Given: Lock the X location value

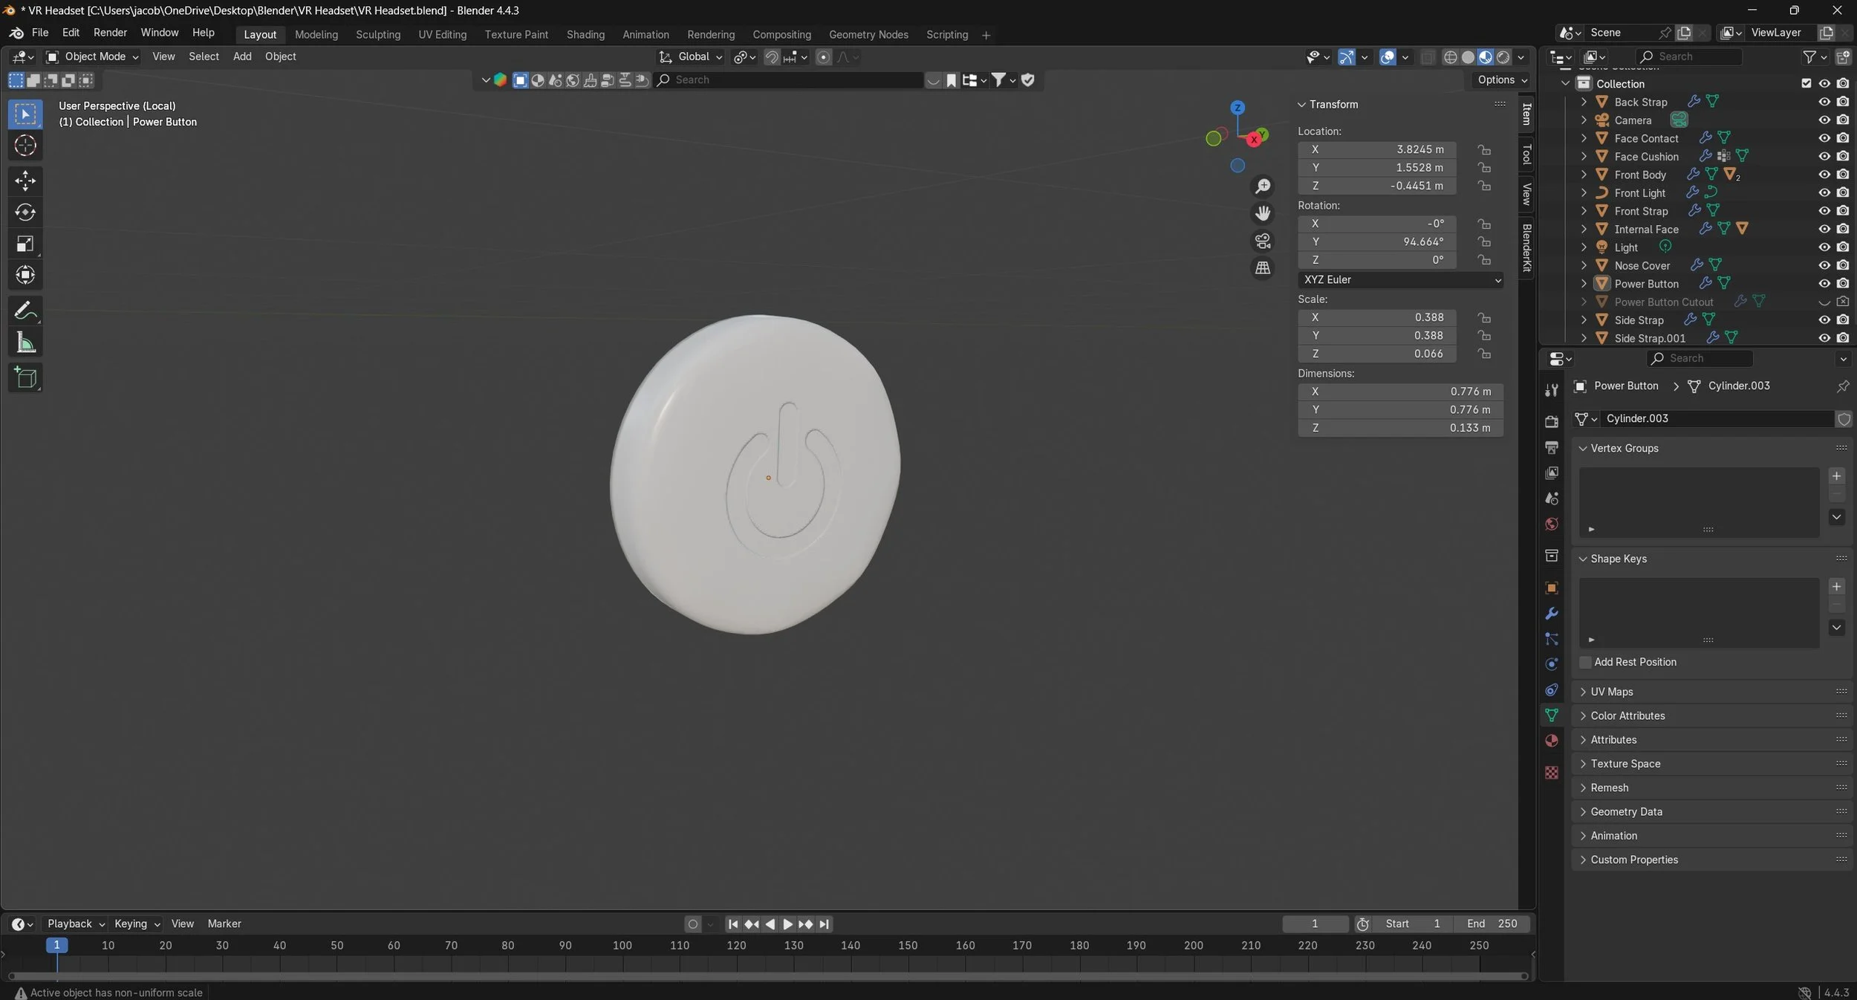Looking at the screenshot, I should coord(1483,149).
